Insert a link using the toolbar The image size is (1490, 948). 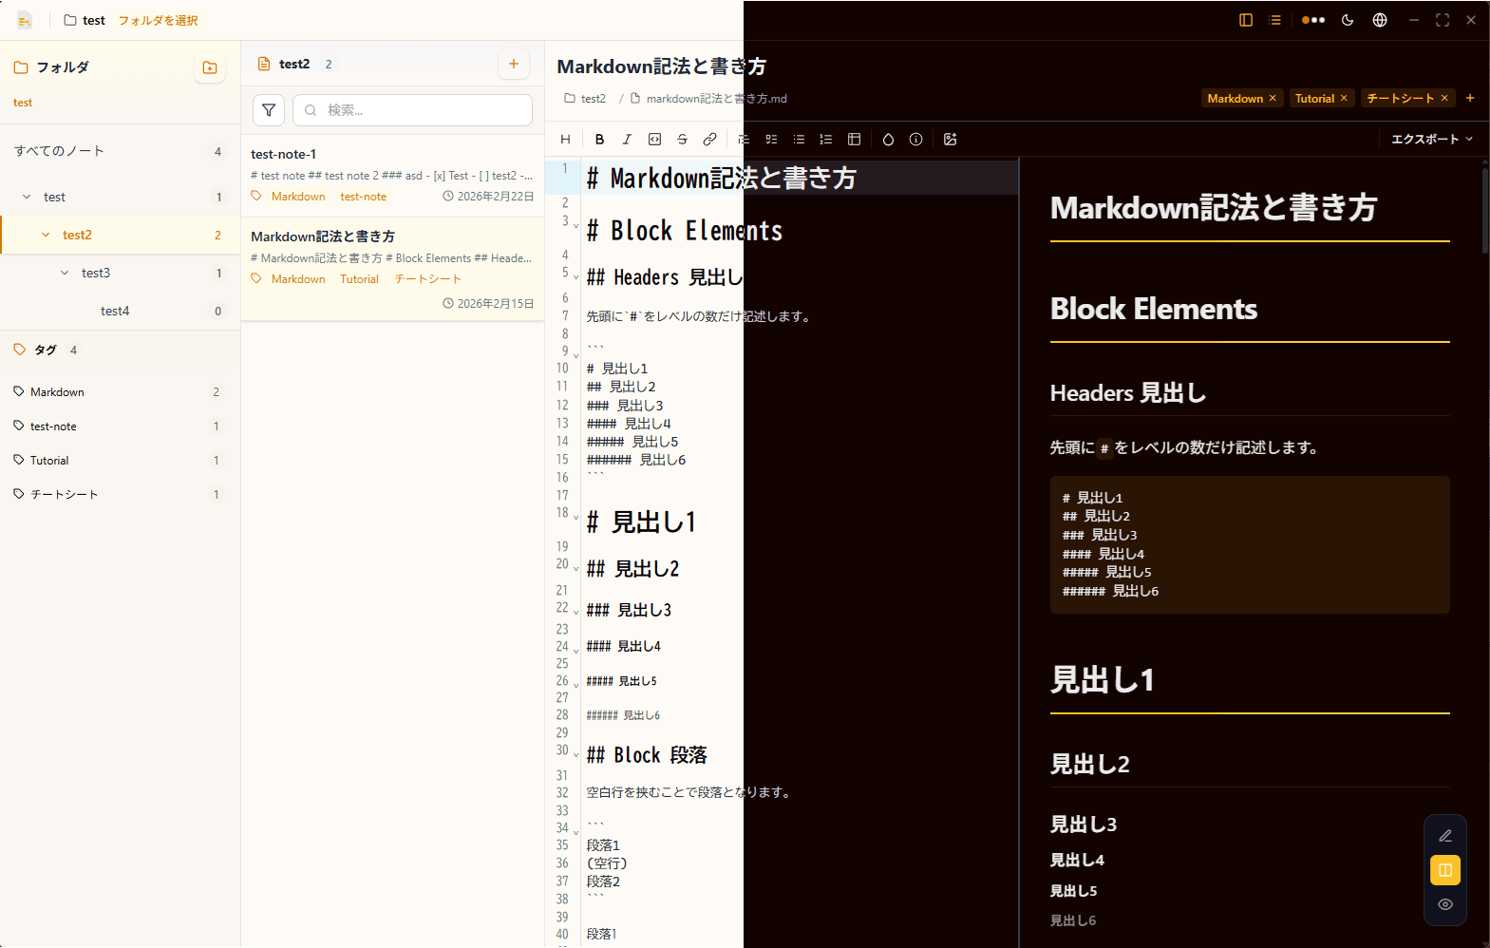tap(709, 140)
